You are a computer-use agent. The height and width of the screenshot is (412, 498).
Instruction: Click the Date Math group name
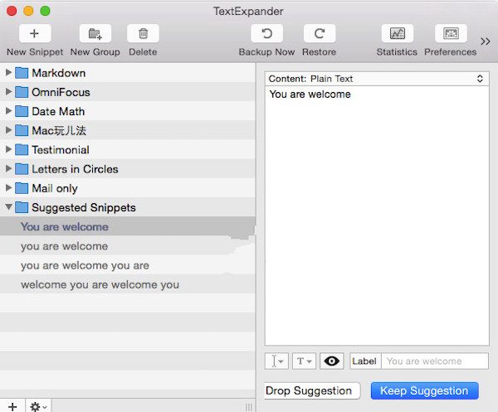coord(58,111)
